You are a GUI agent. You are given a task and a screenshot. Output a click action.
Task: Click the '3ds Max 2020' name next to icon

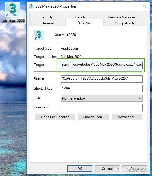(65, 35)
